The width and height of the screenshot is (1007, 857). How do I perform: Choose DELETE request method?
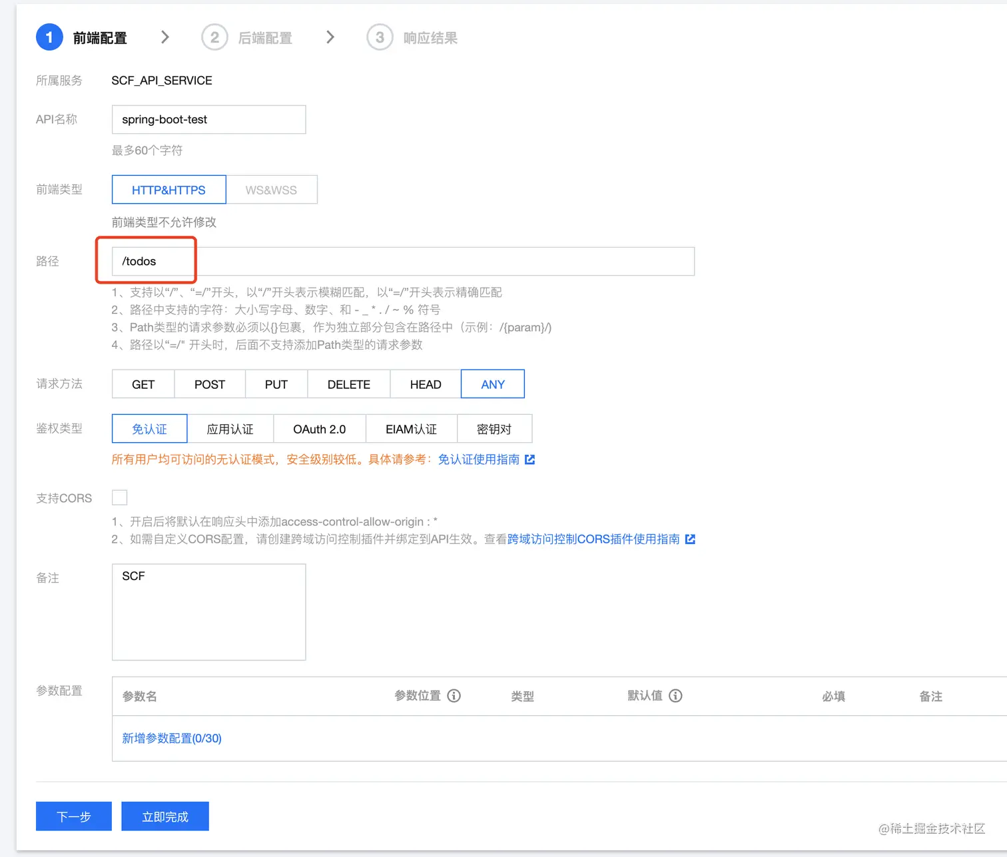[x=349, y=384]
